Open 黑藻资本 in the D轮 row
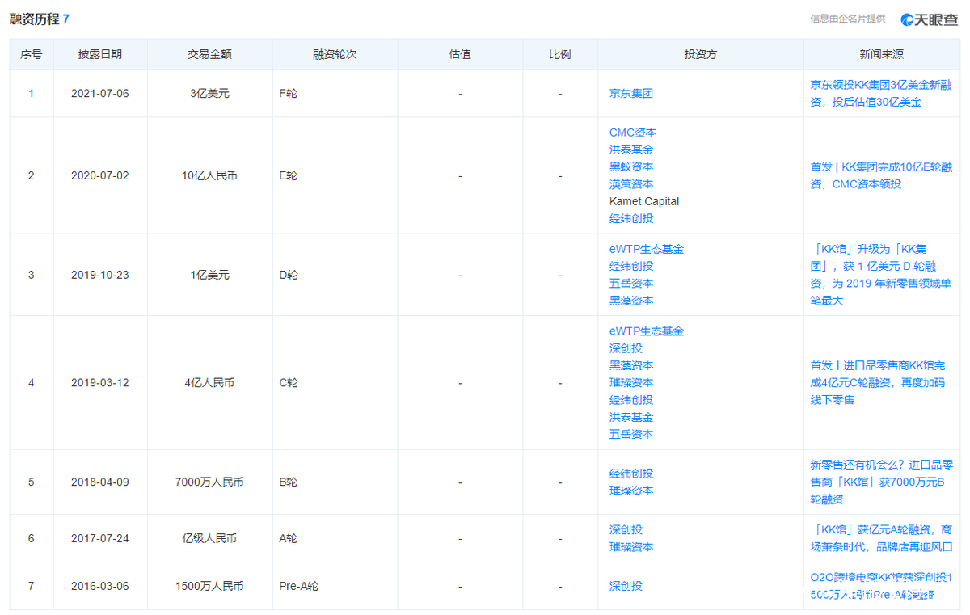The width and height of the screenshot is (970, 615). (631, 301)
